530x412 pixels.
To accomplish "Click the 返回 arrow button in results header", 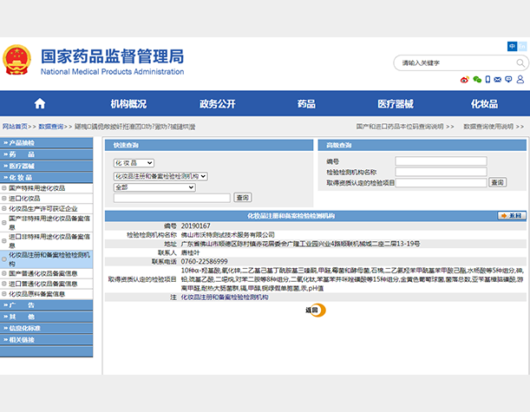I will point(512,216).
